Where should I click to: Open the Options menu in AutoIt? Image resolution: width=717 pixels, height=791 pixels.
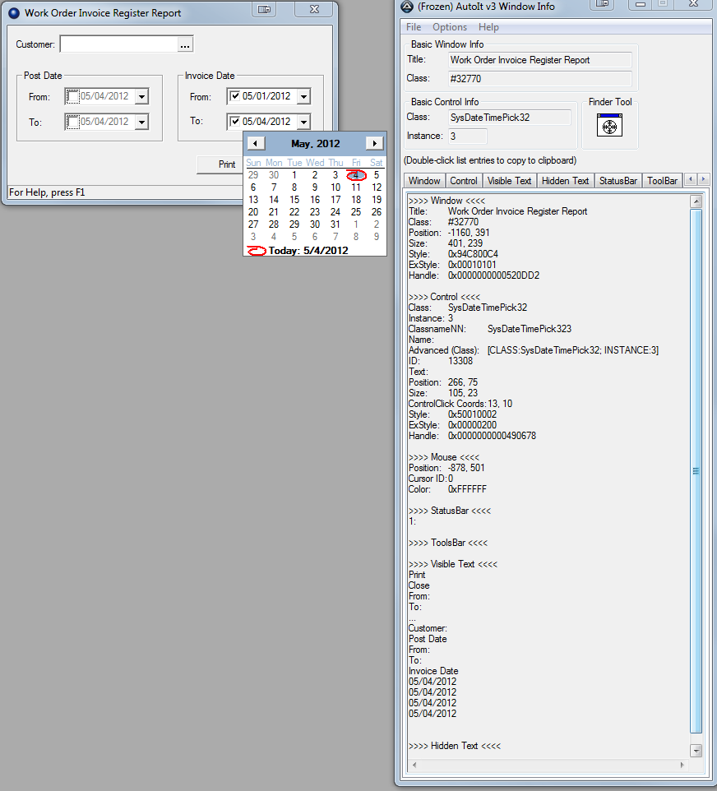[450, 27]
